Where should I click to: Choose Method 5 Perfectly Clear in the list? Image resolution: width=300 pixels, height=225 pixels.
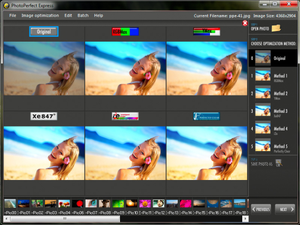[x=273, y=146]
